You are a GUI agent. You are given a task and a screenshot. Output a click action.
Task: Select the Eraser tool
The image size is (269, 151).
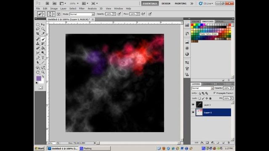38,48
